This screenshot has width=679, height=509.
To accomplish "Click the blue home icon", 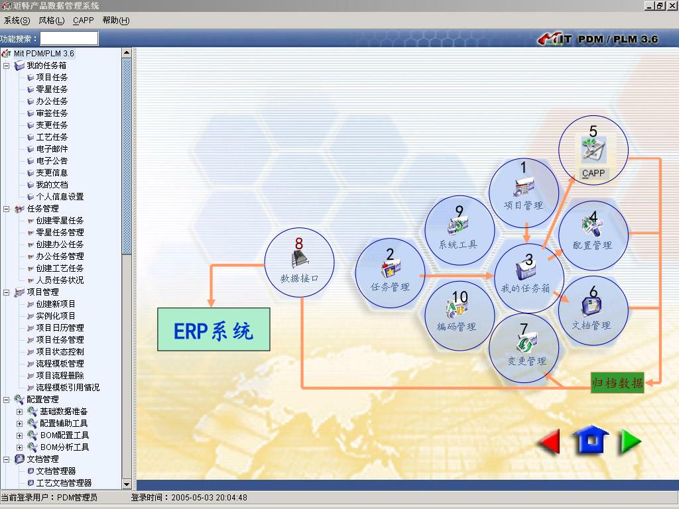I will (591, 439).
